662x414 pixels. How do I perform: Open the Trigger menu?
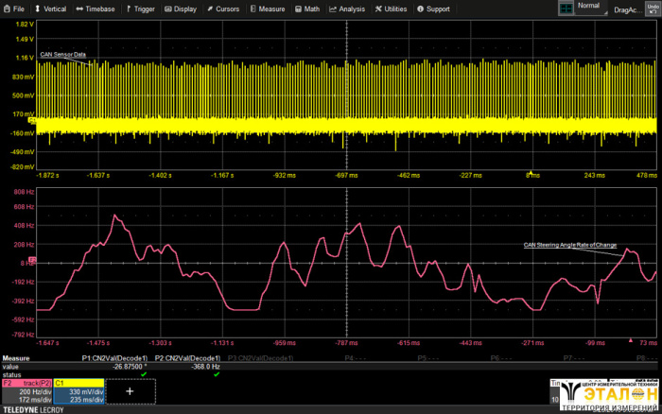tap(140, 9)
